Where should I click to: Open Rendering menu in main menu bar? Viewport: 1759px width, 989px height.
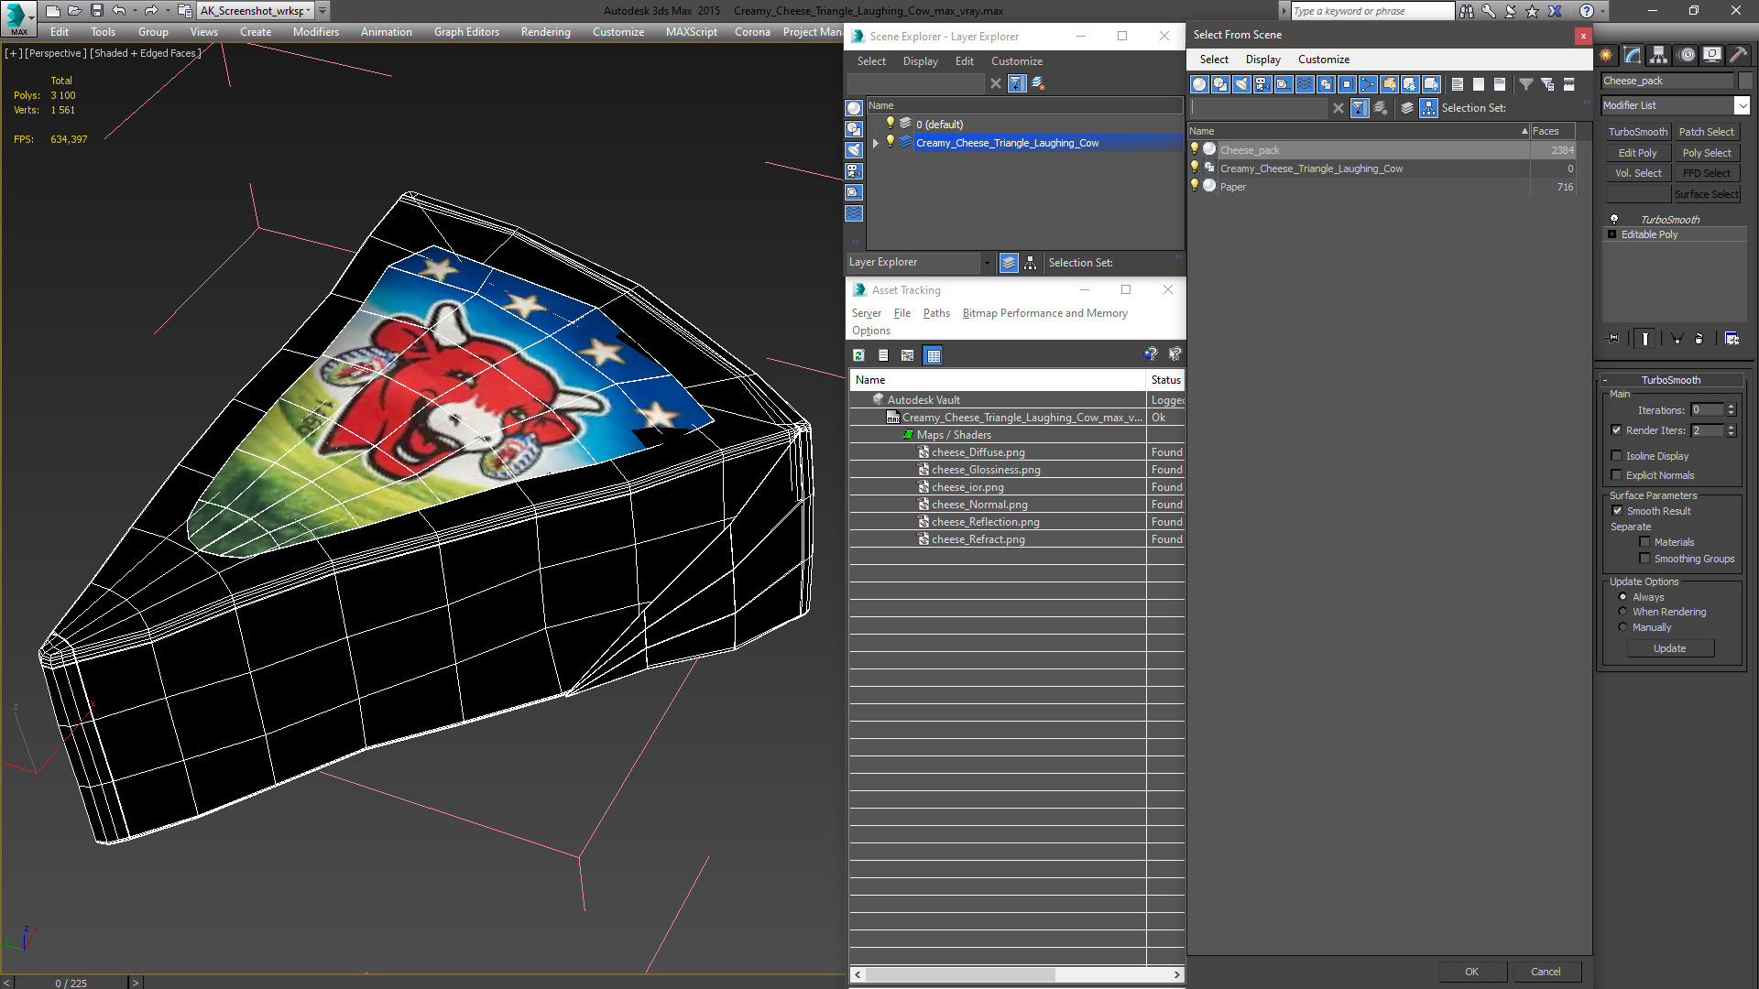[545, 32]
